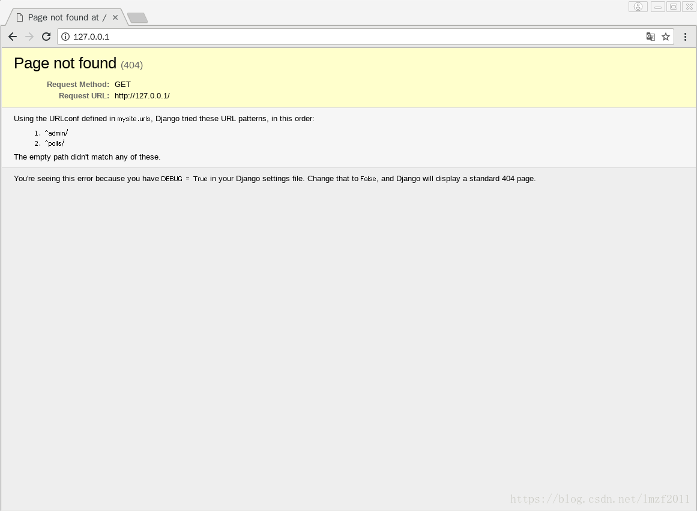The width and height of the screenshot is (697, 511).
Task: Click the 'GET' request method value
Action: pyautogui.click(x=122, y=85)
